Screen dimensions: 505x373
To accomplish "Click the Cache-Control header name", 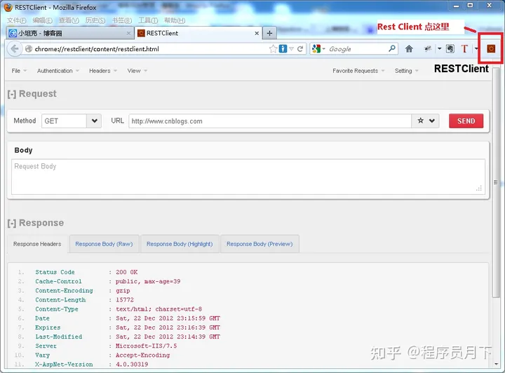I will [x=58, y=282].
